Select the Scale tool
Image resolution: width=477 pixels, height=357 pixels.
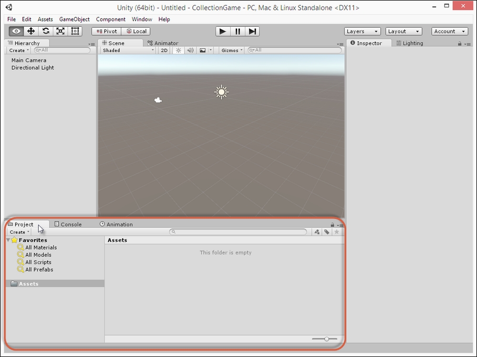point(60,31)
